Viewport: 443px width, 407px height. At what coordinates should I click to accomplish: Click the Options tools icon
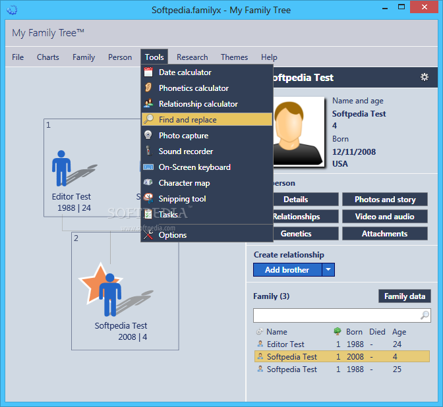click(148, 234)
